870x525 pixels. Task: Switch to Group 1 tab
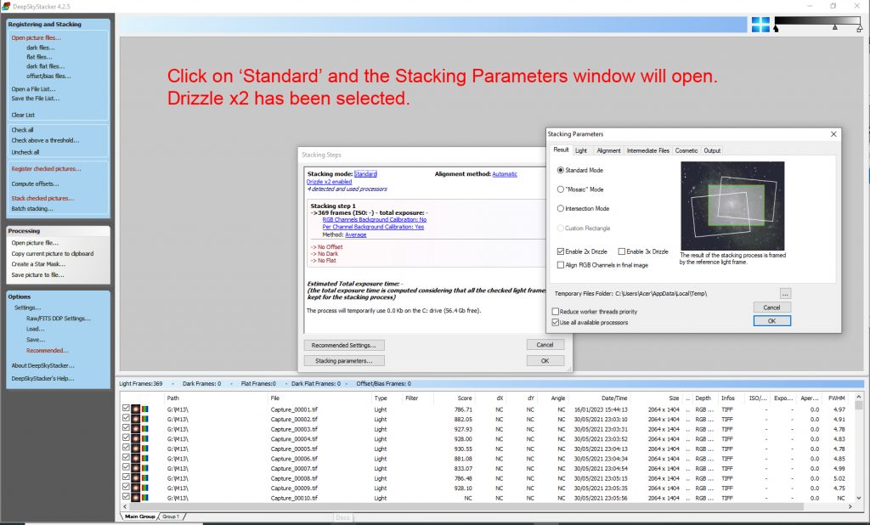click(171, 517)
